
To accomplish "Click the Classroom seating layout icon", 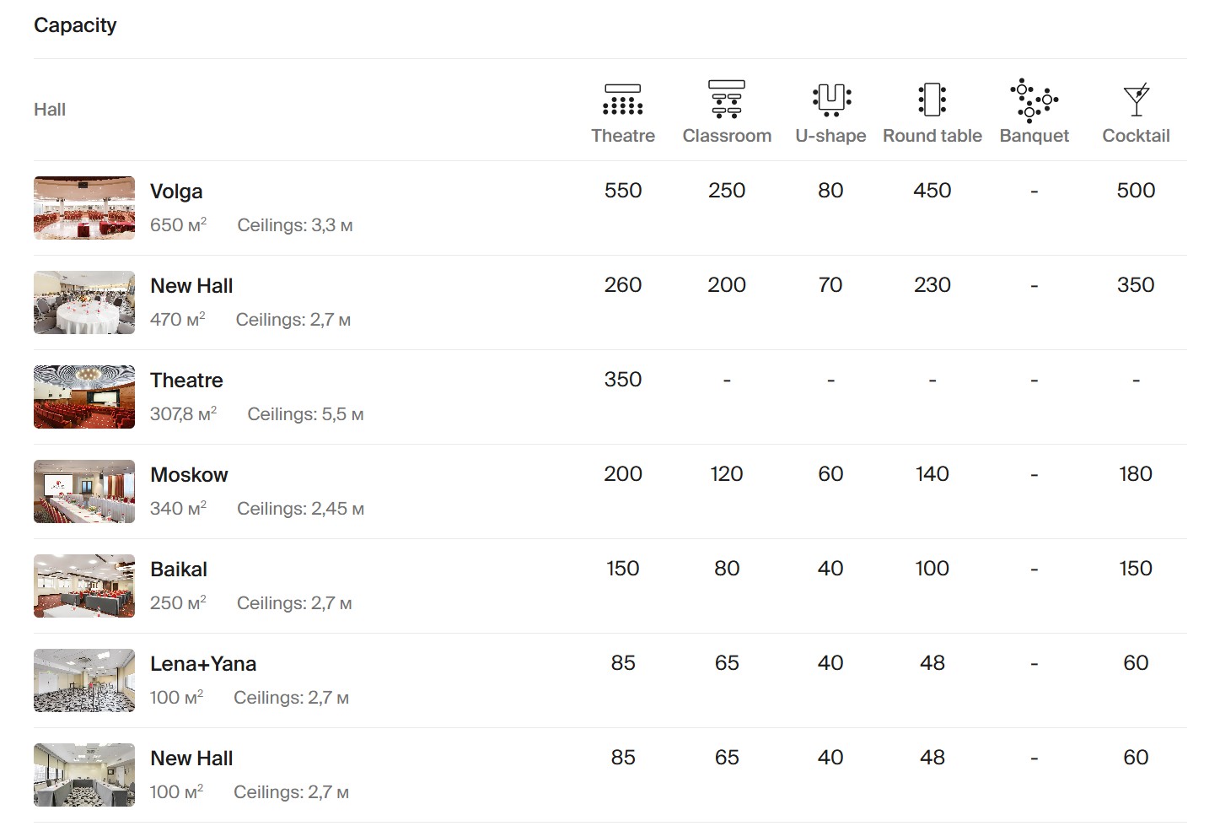I will 726,100.
